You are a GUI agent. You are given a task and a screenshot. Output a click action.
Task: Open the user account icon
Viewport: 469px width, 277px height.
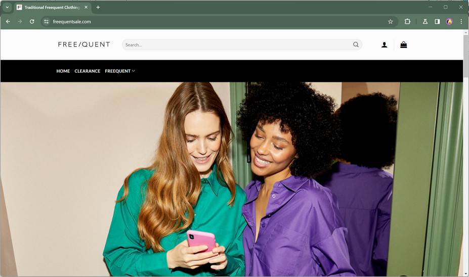coord(385,45)
